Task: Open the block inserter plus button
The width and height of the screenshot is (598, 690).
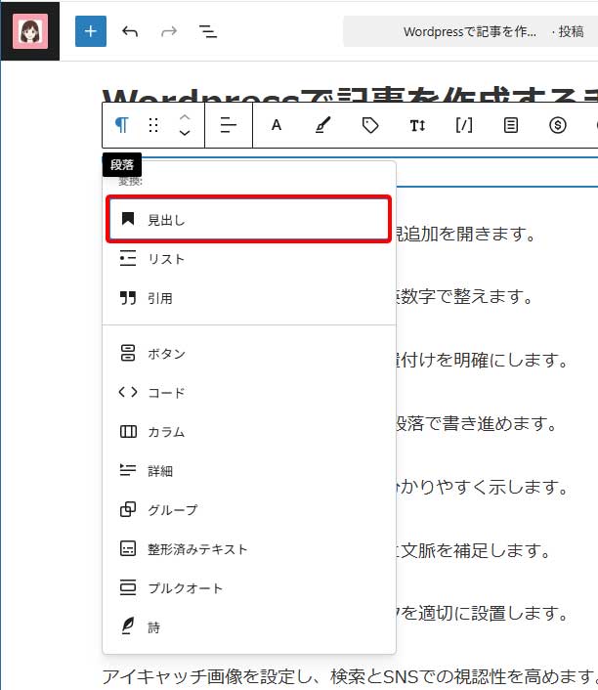Action: [x=91, y=31]
